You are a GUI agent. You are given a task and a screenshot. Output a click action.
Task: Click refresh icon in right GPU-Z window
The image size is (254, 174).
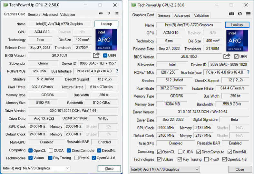click(x=240, y=14)
